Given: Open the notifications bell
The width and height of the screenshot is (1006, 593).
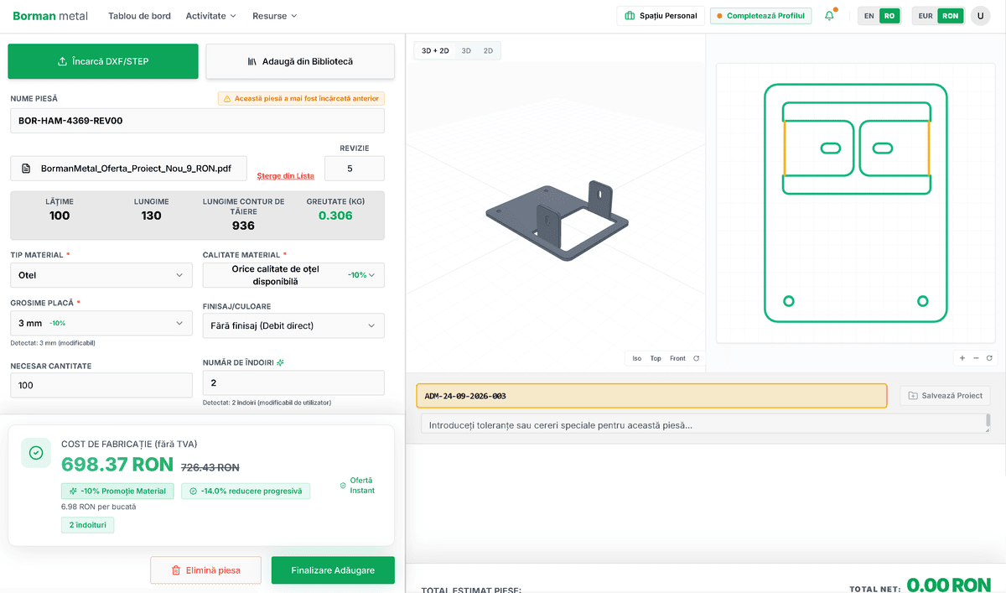Looking at the screenshot, I should (830, 16).
